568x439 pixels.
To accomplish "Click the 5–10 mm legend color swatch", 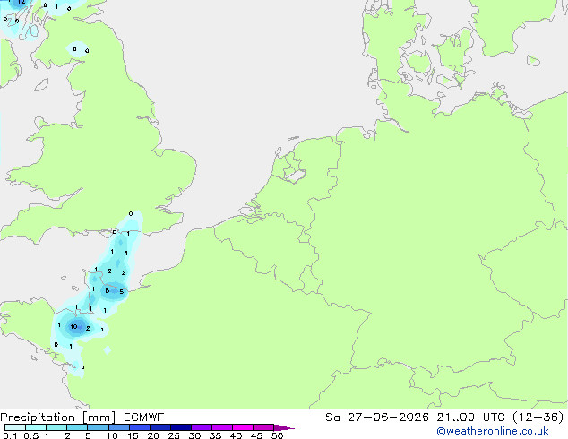I will coord(98,427).
